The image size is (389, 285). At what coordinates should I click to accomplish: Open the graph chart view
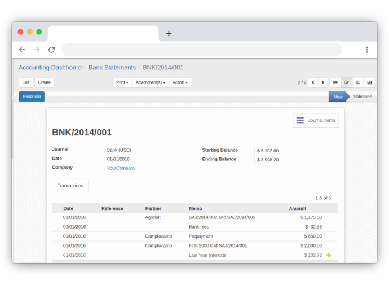370,82
